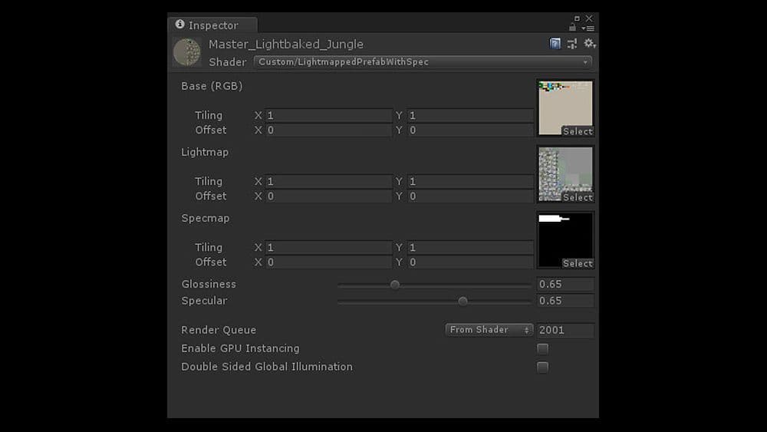
Task: Open the Render Queue From Shader dropdown
Action: tap(489, 330)
